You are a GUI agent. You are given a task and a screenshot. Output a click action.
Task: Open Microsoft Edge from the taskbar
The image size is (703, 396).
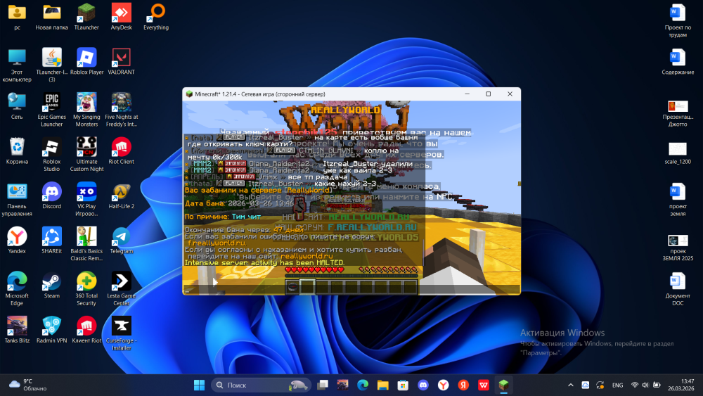(363, 385)
